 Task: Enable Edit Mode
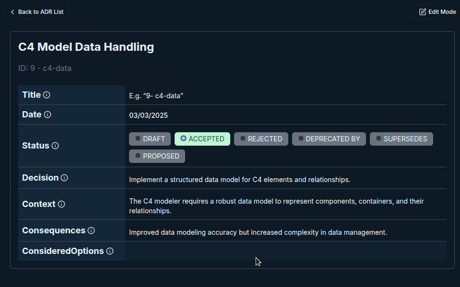[436, 11]
